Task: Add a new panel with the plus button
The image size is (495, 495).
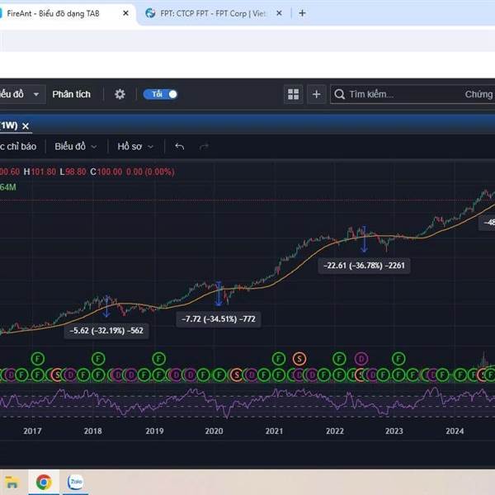Action: (316, 94)
